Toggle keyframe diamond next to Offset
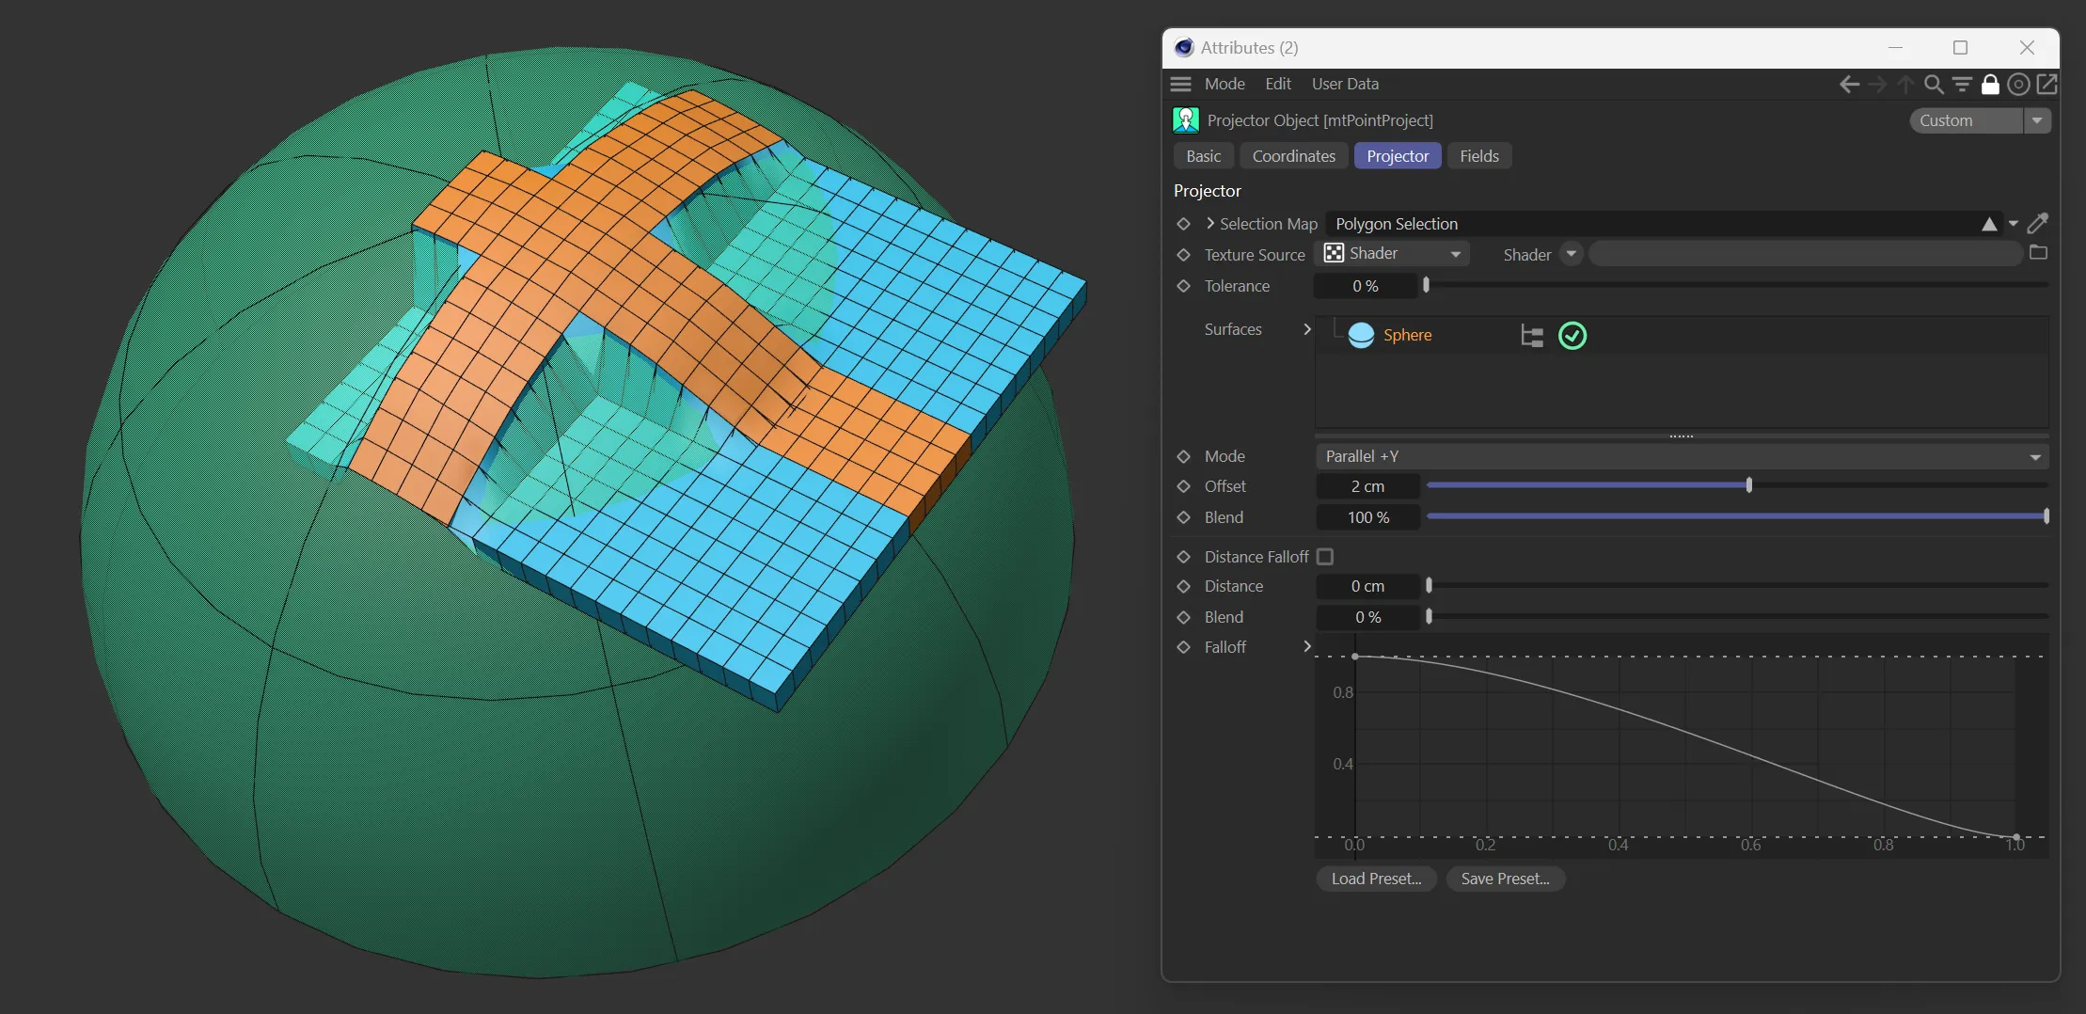Image resolution: width=2086 pixels, height=1014 pixels. pyautogui.click(x=1184, y=486)
